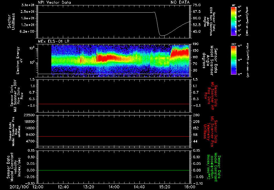Click the 3.1e+01 sector tick value
The height and width of the screenshot is (190, 274).
(28, 5)
